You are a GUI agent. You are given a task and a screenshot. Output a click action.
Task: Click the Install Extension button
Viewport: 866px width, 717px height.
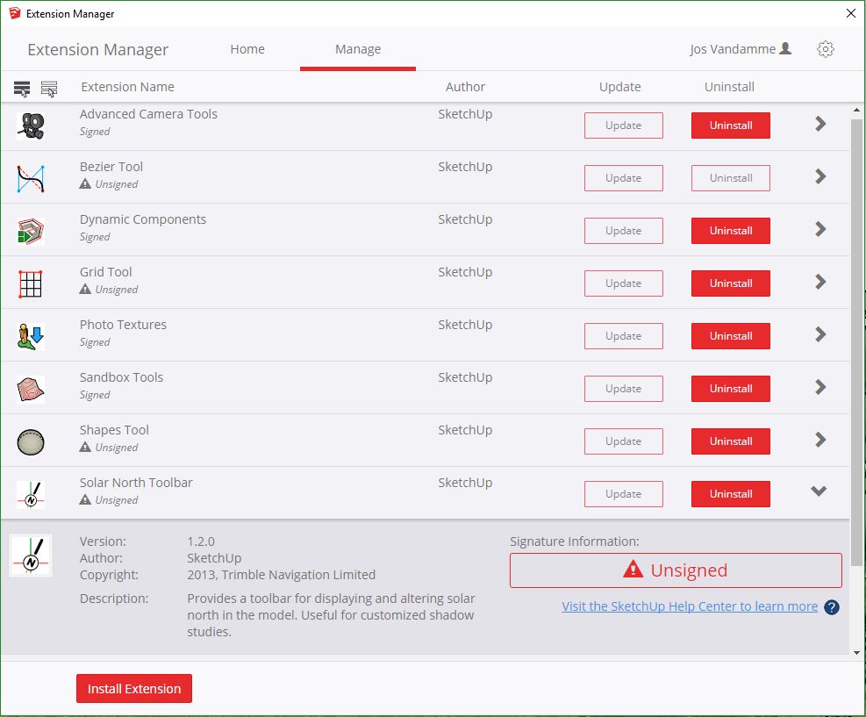(134, 688)
